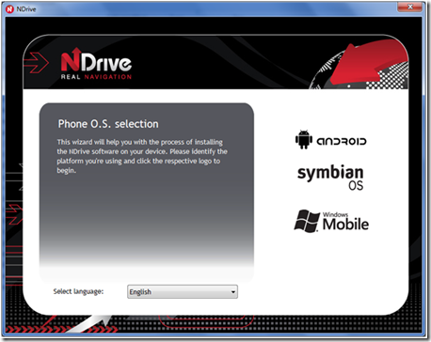
Task: Open the Select language dropdown
Action: (x=183, y=291)
